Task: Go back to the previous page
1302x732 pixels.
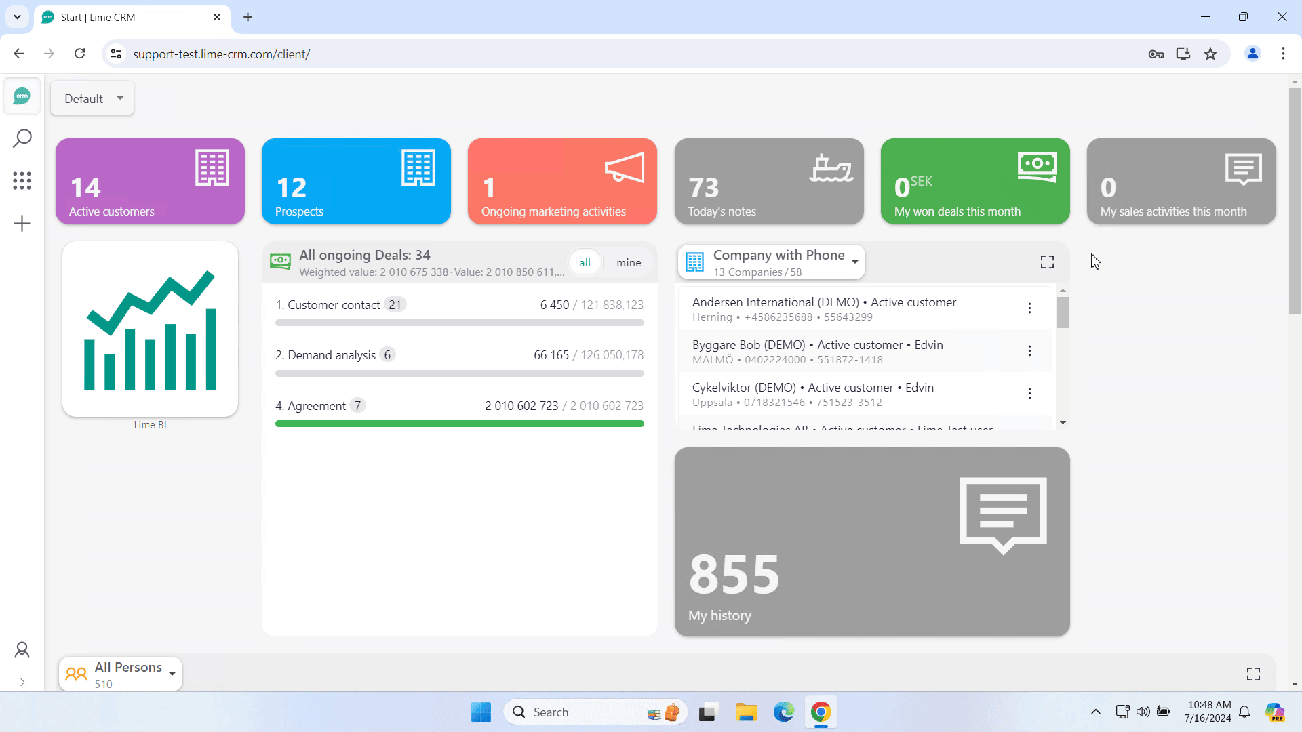Action: coord(19,54)
